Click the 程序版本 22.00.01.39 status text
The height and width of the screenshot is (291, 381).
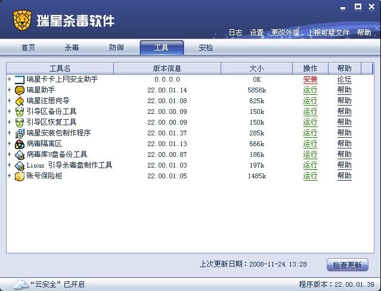click(336, 284)
